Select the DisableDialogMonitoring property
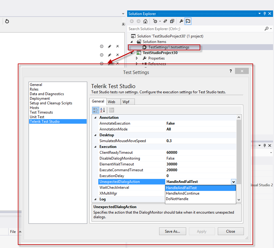Viewport: 274px width, 248px height. [120, 158]
